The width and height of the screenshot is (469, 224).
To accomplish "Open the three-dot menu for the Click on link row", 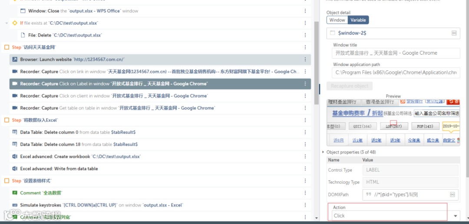I will tap(305, 72).
